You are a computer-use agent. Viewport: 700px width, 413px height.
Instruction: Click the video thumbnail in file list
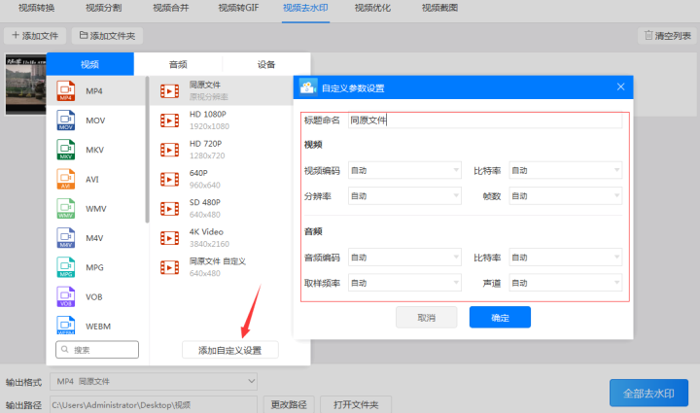pos(26,85)
